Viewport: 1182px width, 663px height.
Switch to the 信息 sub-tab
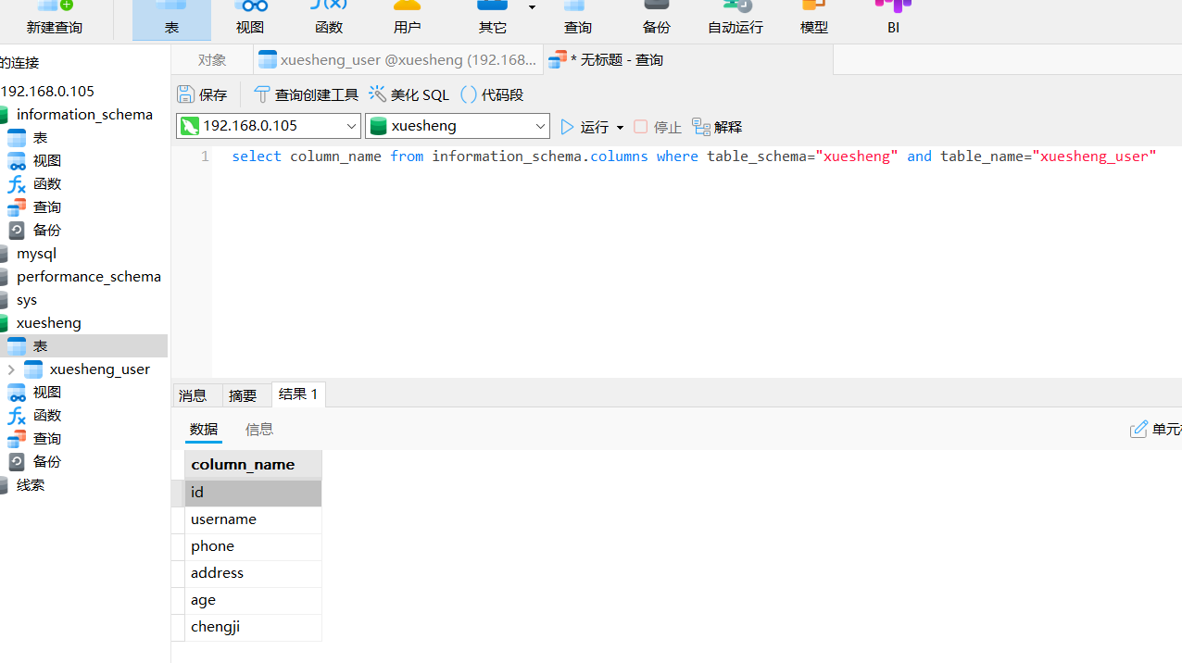[259, 429]
